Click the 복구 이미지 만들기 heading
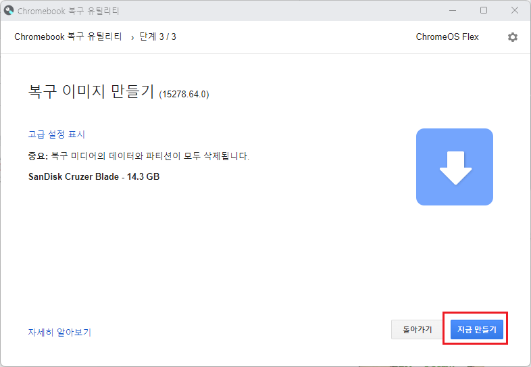 [x=91, y=91]
